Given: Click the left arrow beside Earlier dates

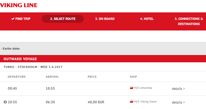Looking at the screenshot, I should (x=2, y=49).
